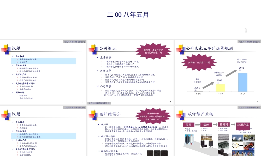The width and height of the screenshot is (261, 156).
Task: Click the 碳纤维的特性 heading
Action: pyautogui.click(x=108, y=136)
